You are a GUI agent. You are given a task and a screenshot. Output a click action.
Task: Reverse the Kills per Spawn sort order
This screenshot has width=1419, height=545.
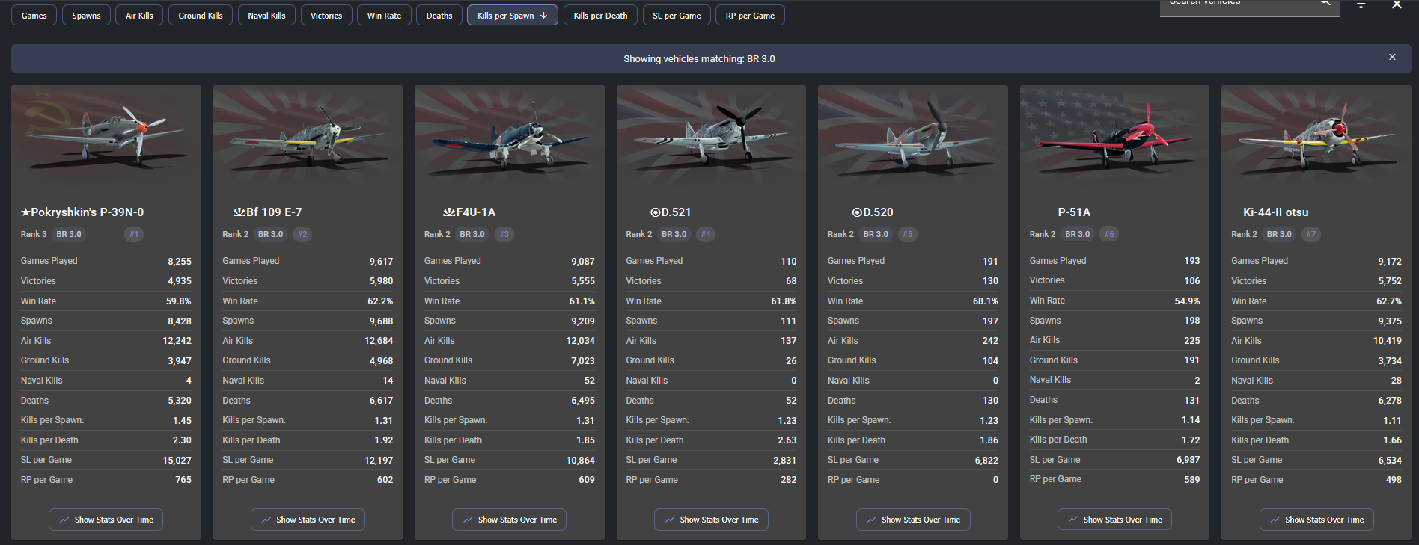512,16
